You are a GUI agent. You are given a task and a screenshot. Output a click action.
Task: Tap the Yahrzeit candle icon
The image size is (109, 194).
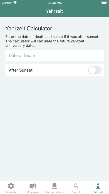(x=98, y=186)
